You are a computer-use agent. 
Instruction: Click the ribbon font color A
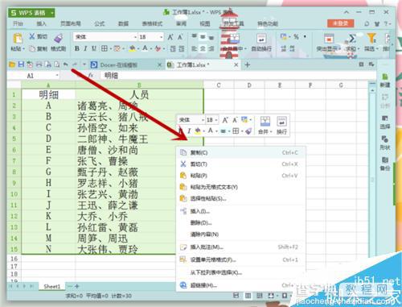tap(145, 48)
